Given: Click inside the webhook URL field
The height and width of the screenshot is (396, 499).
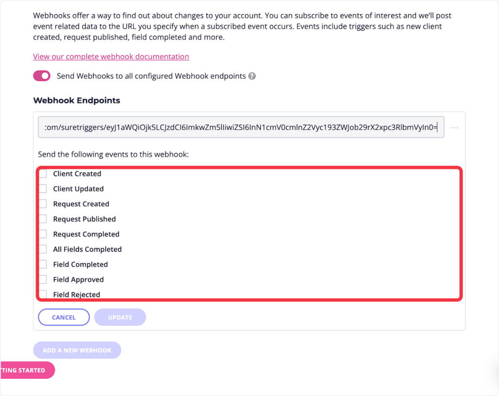Looking at the screenshot, I should pyautogui.click(x=241, y=128).
